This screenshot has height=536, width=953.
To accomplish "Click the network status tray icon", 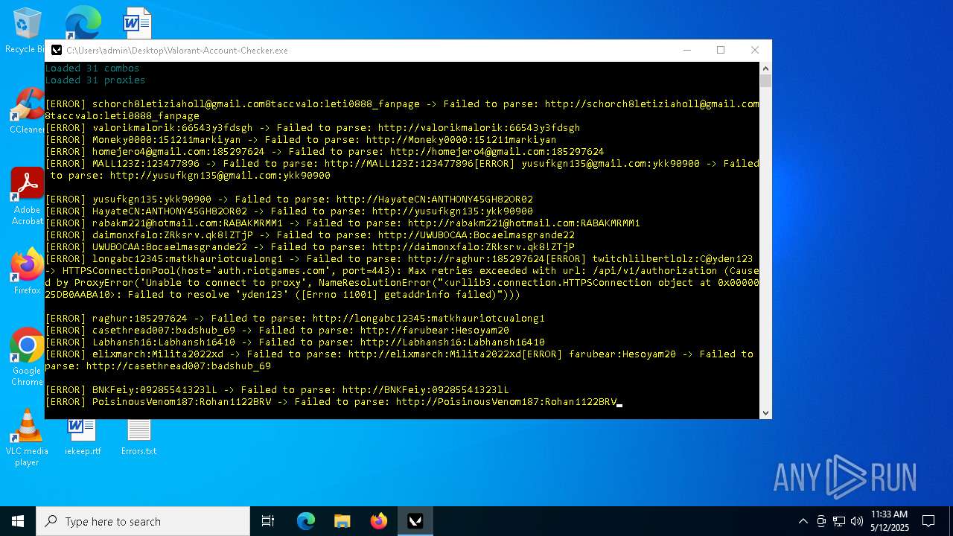I will (x=839, y=521).
